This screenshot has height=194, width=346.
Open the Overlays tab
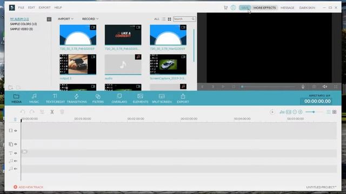pyautogui.click(x=119, y=98)
